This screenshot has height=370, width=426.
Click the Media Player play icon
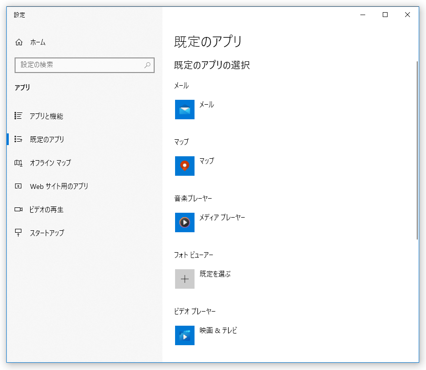pos(185,222)
